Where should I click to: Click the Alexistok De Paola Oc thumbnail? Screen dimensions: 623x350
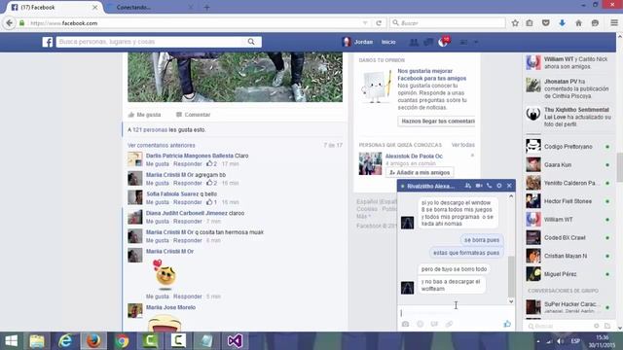(370, 163)
